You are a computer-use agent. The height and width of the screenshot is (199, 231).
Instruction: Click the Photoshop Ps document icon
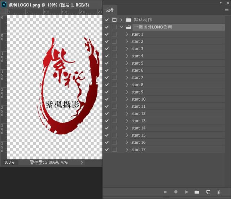[4, 5]
